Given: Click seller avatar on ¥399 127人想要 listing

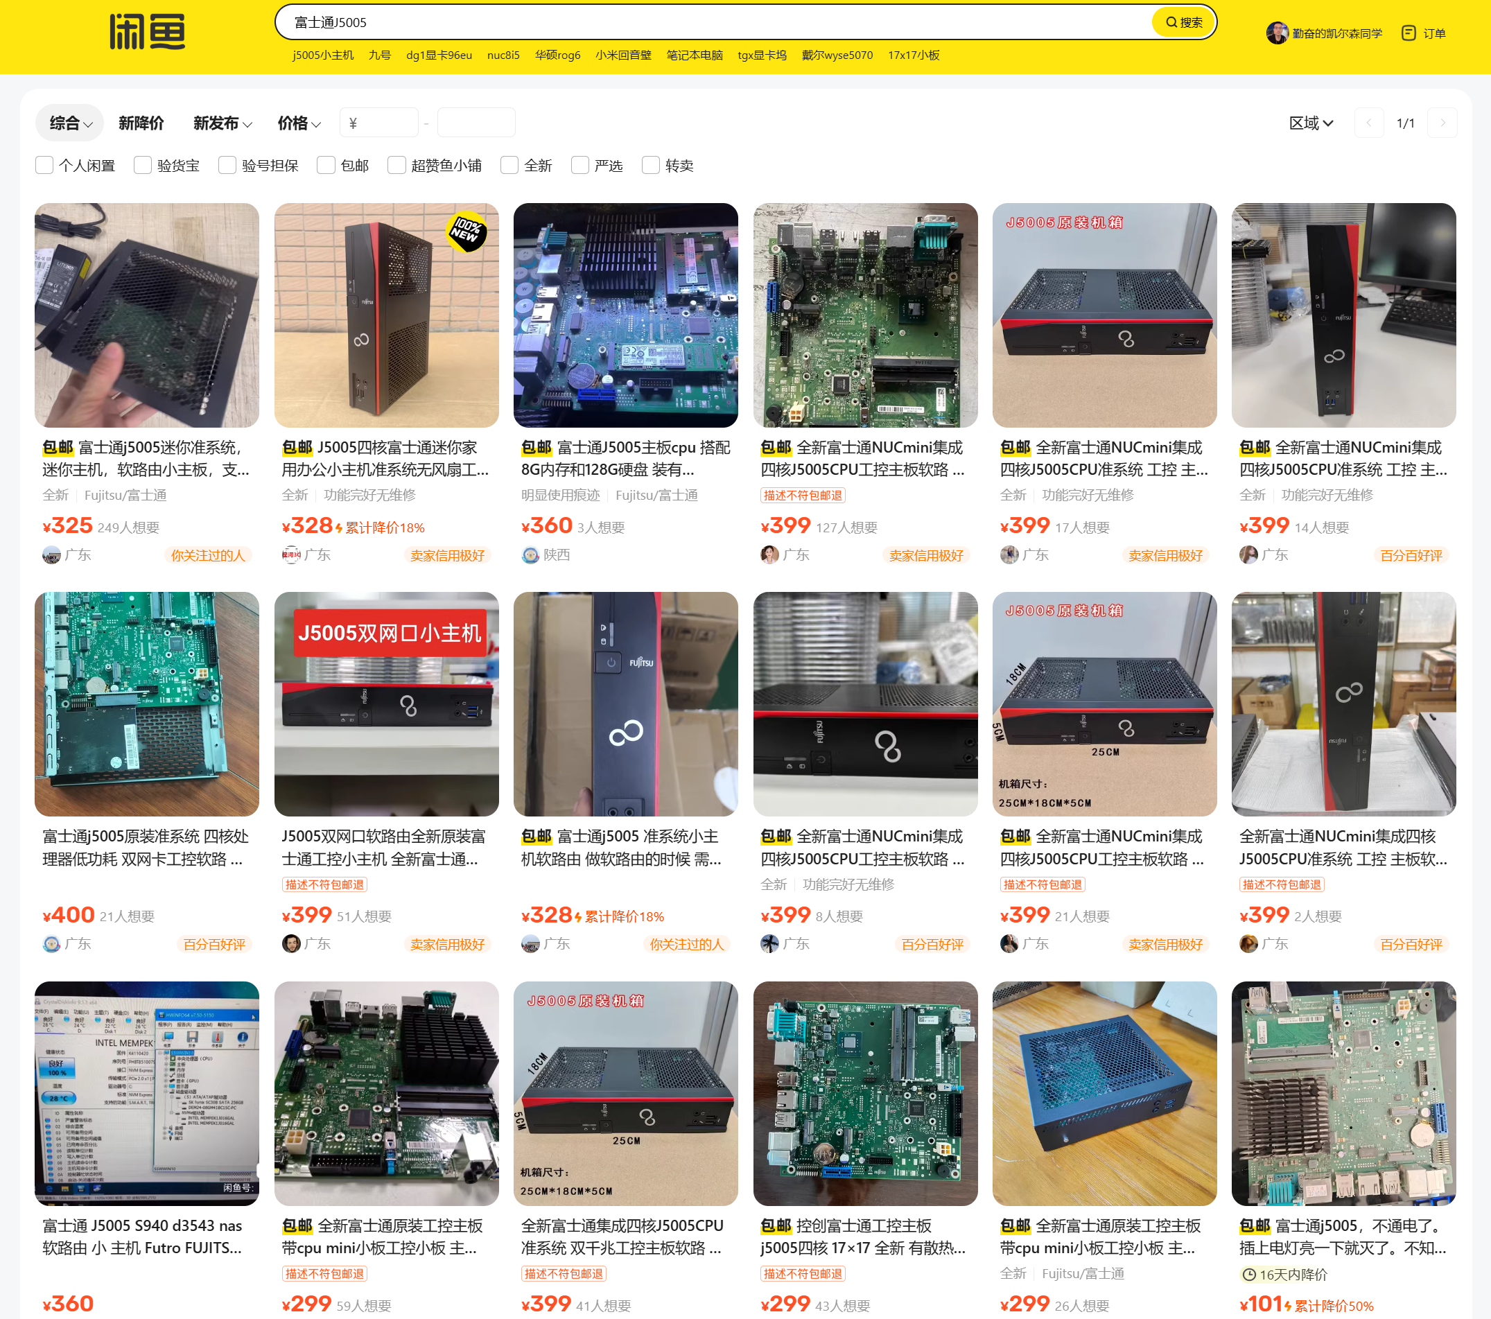Looking at the screenshot, I should pyautogui.click(x=769, y=555).
